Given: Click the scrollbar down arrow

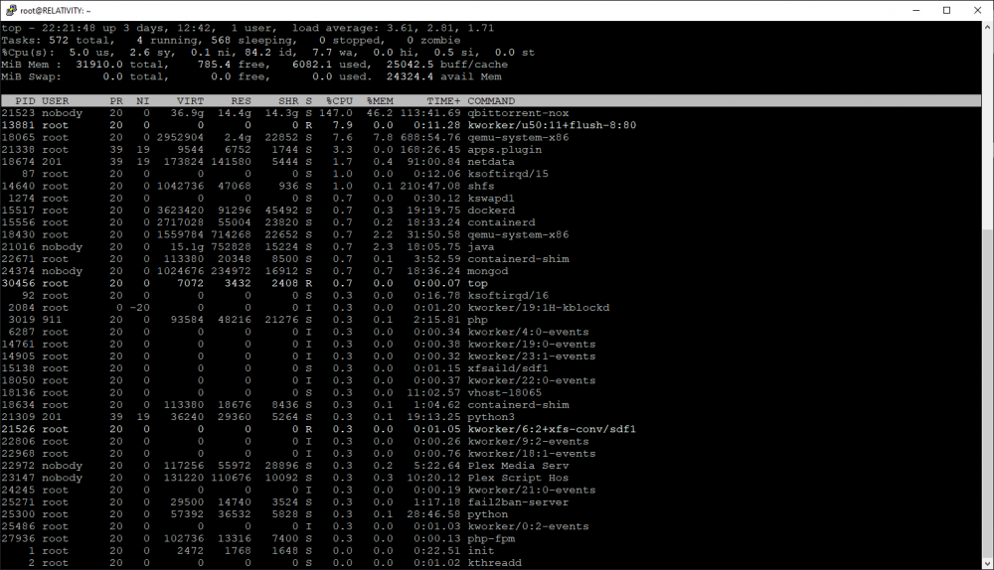Looking at the screenshot, I should coord(988,563).
